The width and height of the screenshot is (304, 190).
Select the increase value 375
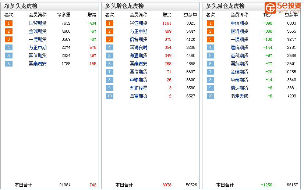click(168, 40)
